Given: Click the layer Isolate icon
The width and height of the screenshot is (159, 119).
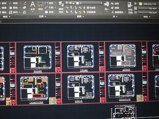Looking at the screenshot, I should [x=71, y=8].
